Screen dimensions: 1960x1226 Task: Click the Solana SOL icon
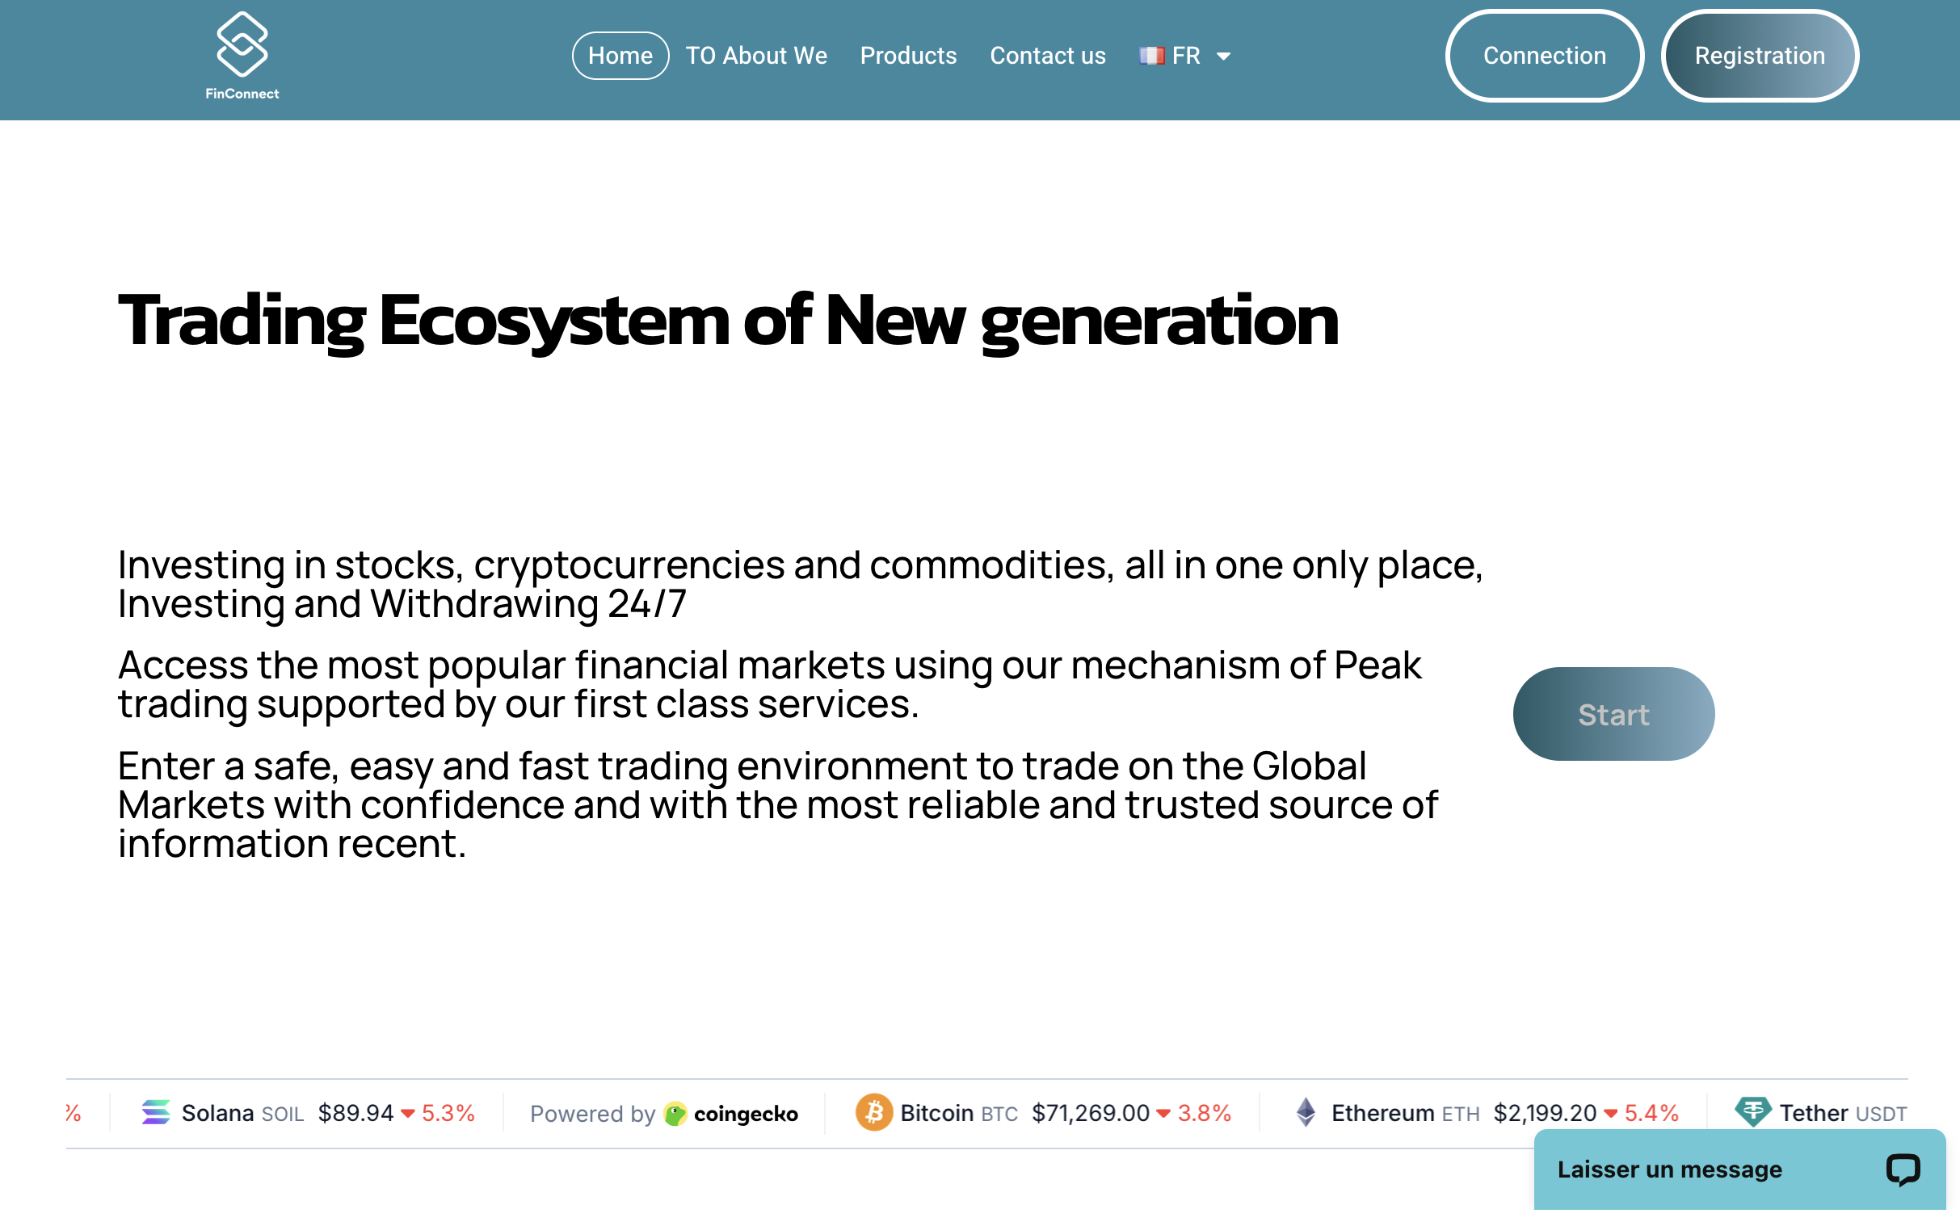pyautogui.click(x=158, y=1112)
